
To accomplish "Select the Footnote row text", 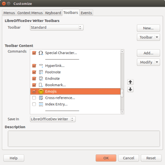I will point(53,72).
